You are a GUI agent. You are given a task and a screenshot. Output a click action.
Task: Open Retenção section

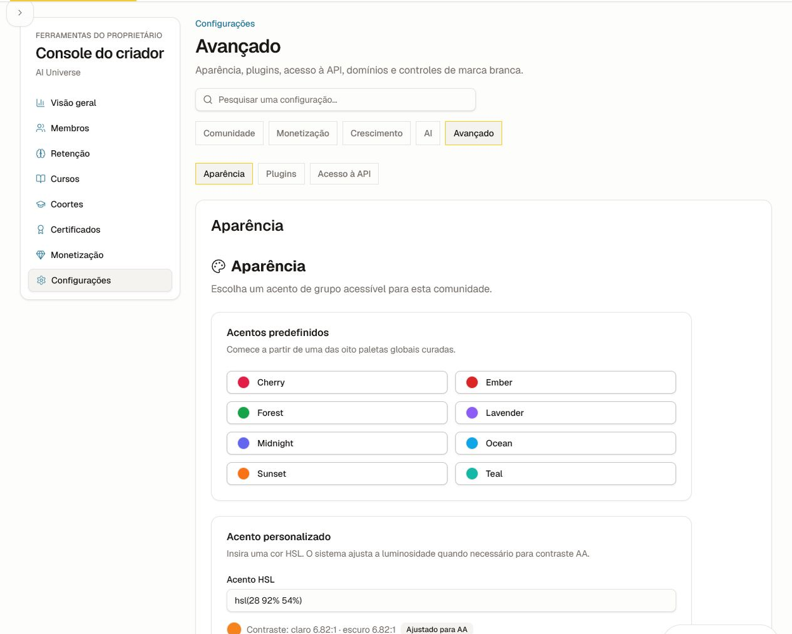coord(100,153)
